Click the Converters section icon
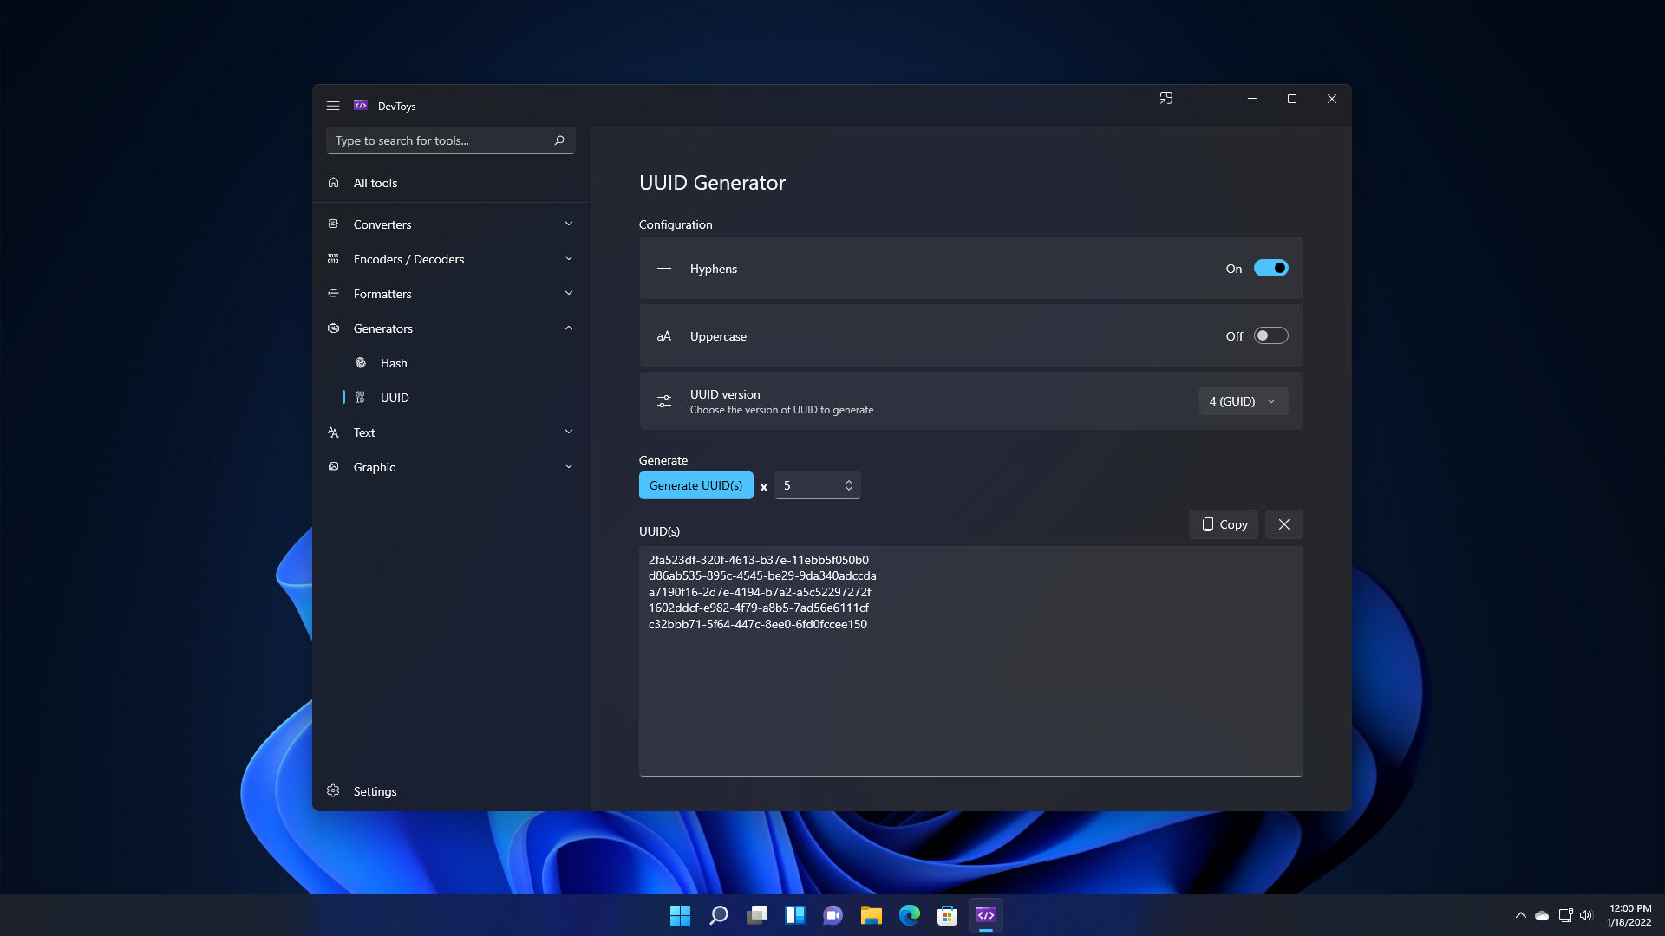Screen dimensions: 1665x936 click(334, 223)
